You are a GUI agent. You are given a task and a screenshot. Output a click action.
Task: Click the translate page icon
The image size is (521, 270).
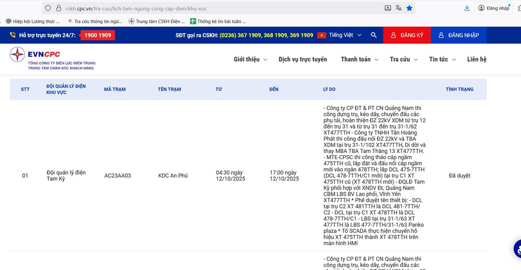pos(398,8)
